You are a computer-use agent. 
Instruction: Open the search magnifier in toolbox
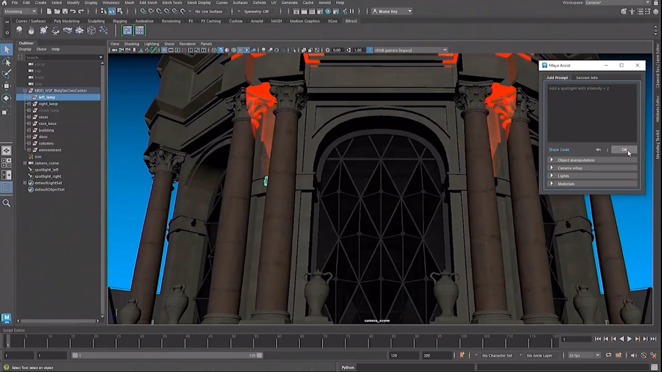pos(6,203)
